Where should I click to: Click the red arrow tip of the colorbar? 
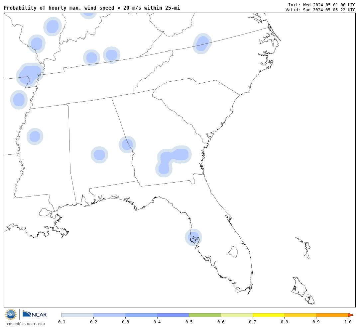(351, 315)
